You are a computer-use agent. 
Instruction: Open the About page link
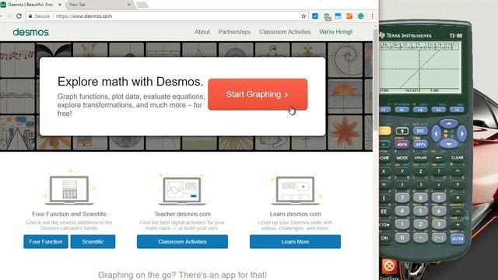coord(202,32)
